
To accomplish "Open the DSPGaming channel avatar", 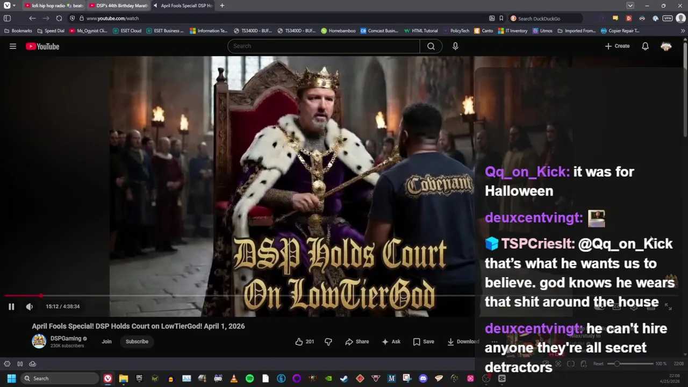I will click(x=39, y=341).
